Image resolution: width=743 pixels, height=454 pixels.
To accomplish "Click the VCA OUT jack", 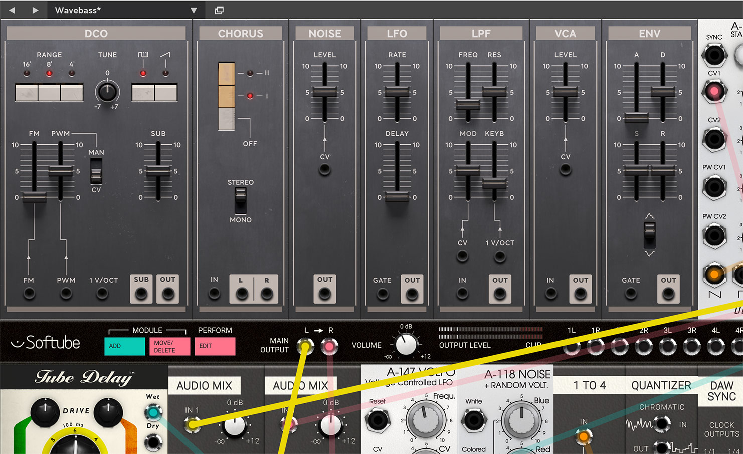I will point(581,294).
